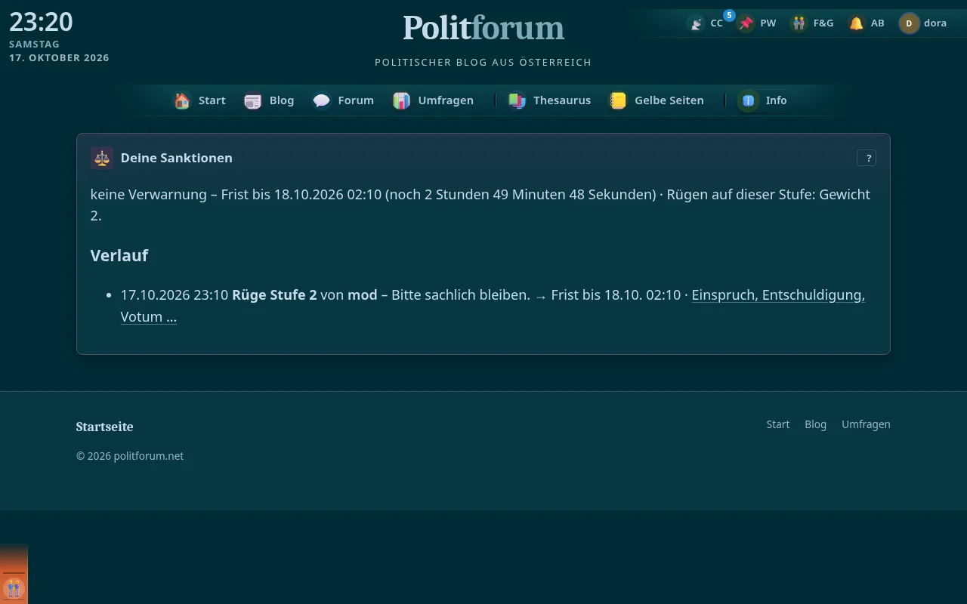Image resolution: width=967 pixels, height=604 pixels.
Task: Click the blue Info icon
Action: click(748, 100)
